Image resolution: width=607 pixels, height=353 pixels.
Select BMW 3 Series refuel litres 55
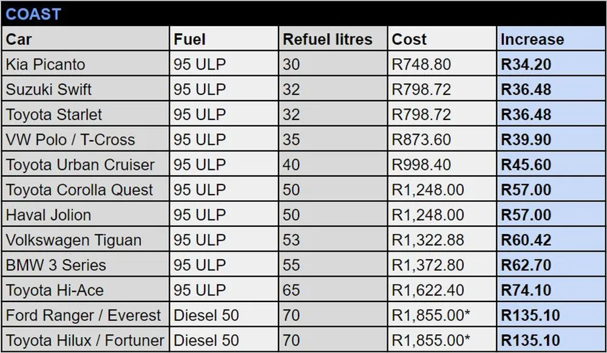click(x=291, y=265)
